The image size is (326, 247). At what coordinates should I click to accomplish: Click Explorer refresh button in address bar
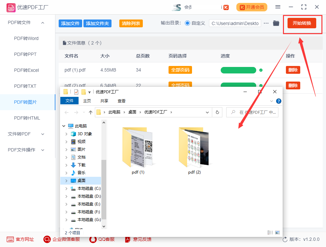pyautogui.click(x=217, y=112)
